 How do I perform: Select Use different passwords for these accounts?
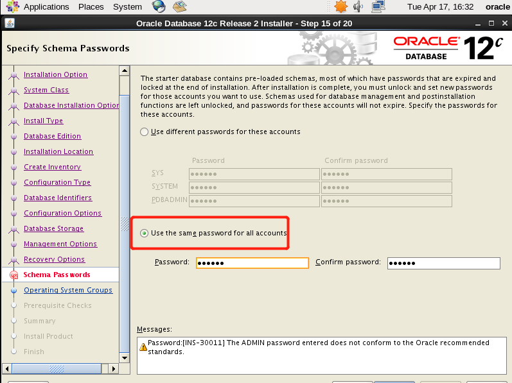pos(220,132)
